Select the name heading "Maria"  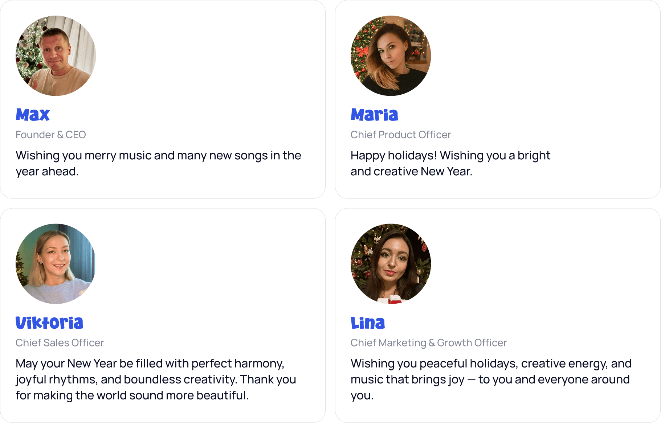374,115
